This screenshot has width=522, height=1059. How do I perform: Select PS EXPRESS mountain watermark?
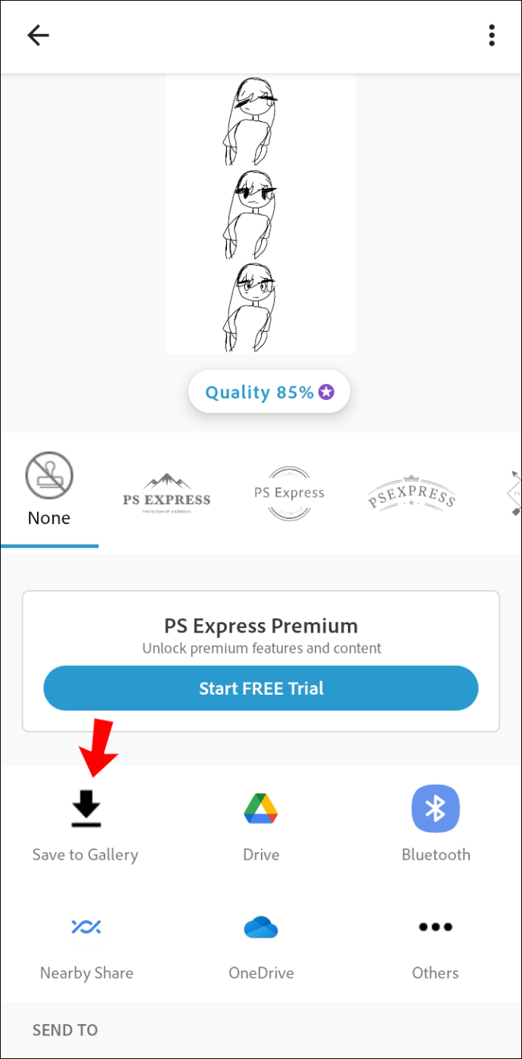(x=166, y=493)
